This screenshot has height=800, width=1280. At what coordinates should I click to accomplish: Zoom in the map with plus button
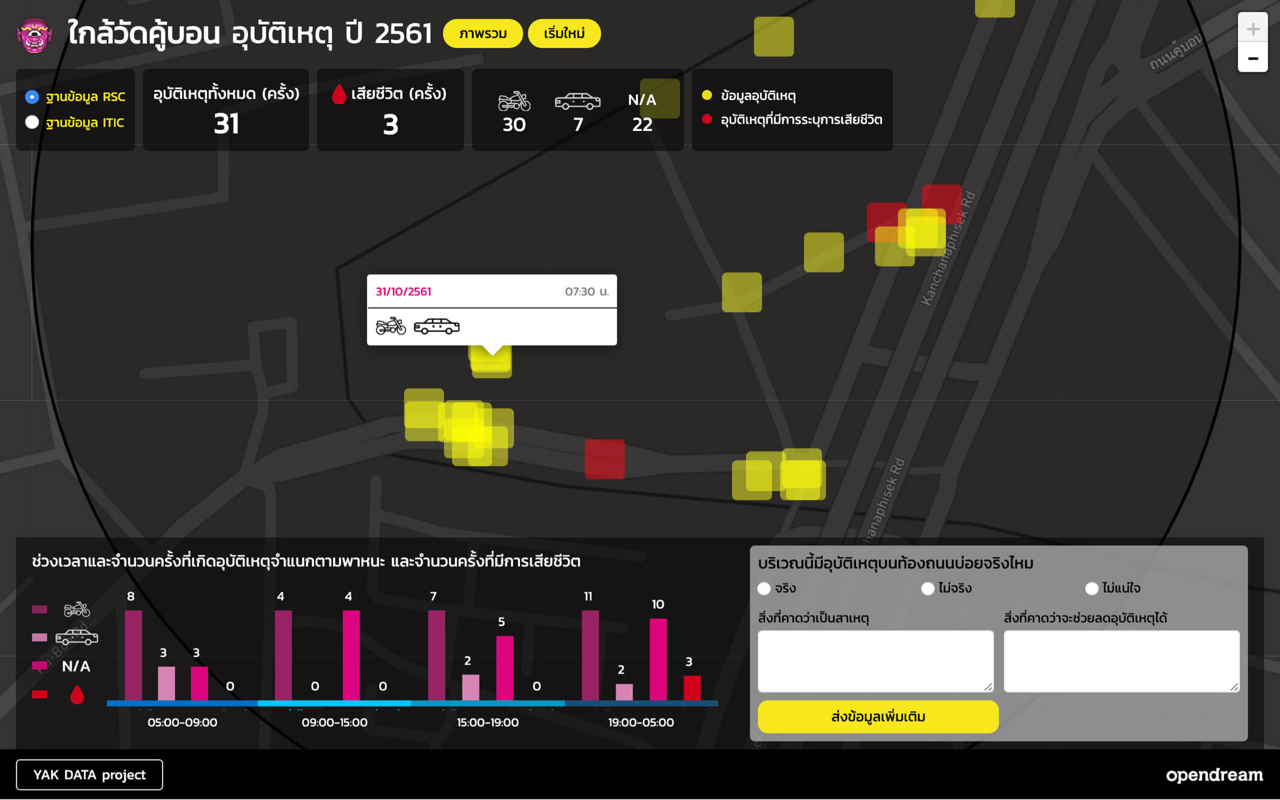pos(1253,28)
